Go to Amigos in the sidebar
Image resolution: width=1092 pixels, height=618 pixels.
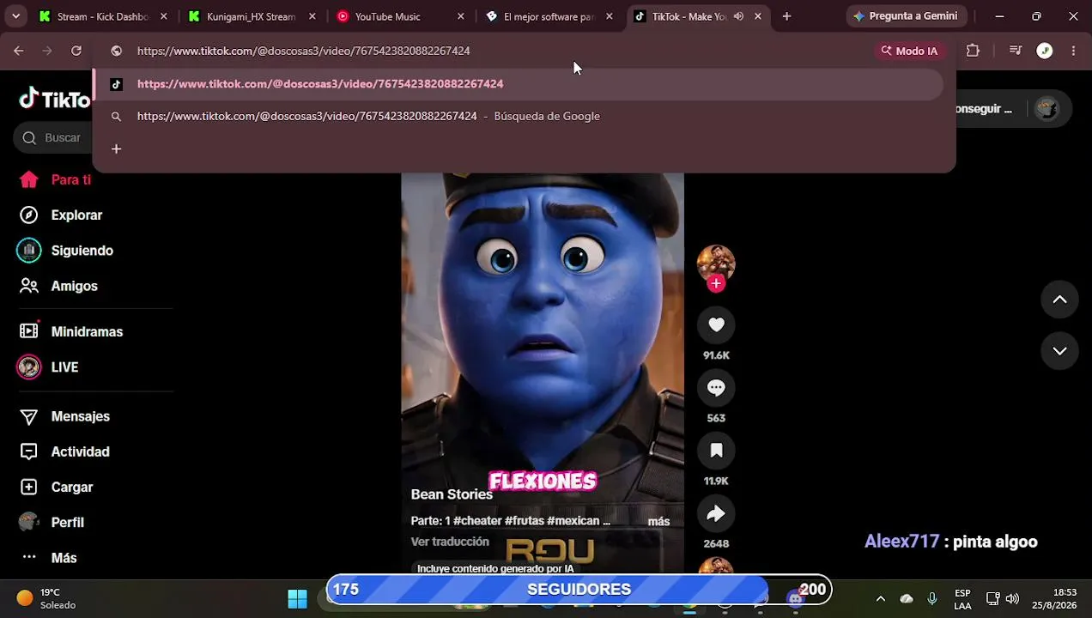58,286
